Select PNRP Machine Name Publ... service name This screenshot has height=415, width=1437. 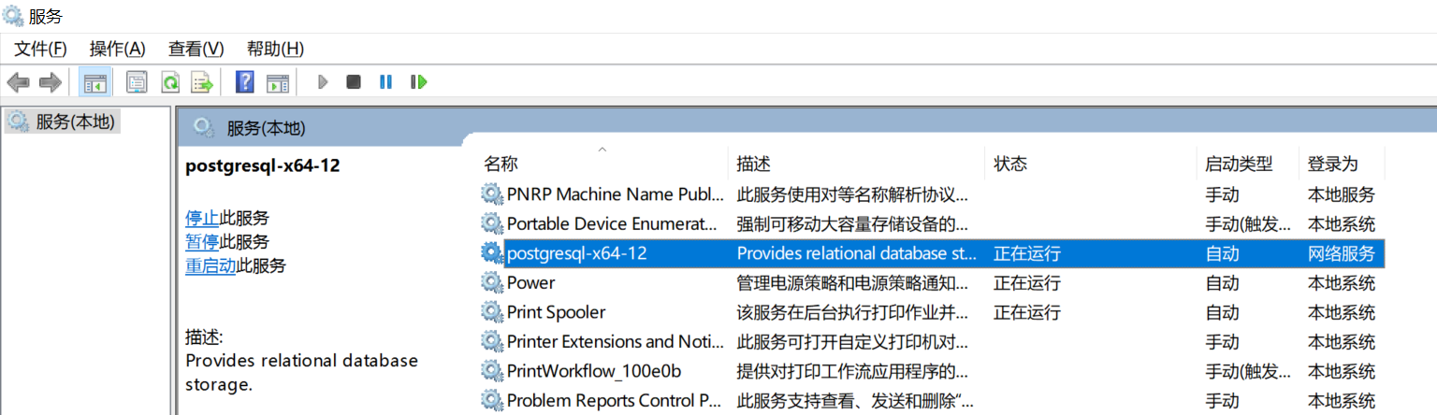click(616, 194)
